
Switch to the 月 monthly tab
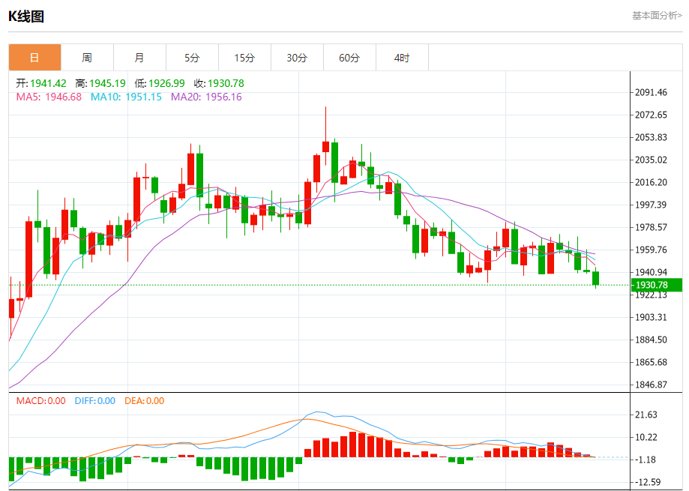tap(139, 58)
